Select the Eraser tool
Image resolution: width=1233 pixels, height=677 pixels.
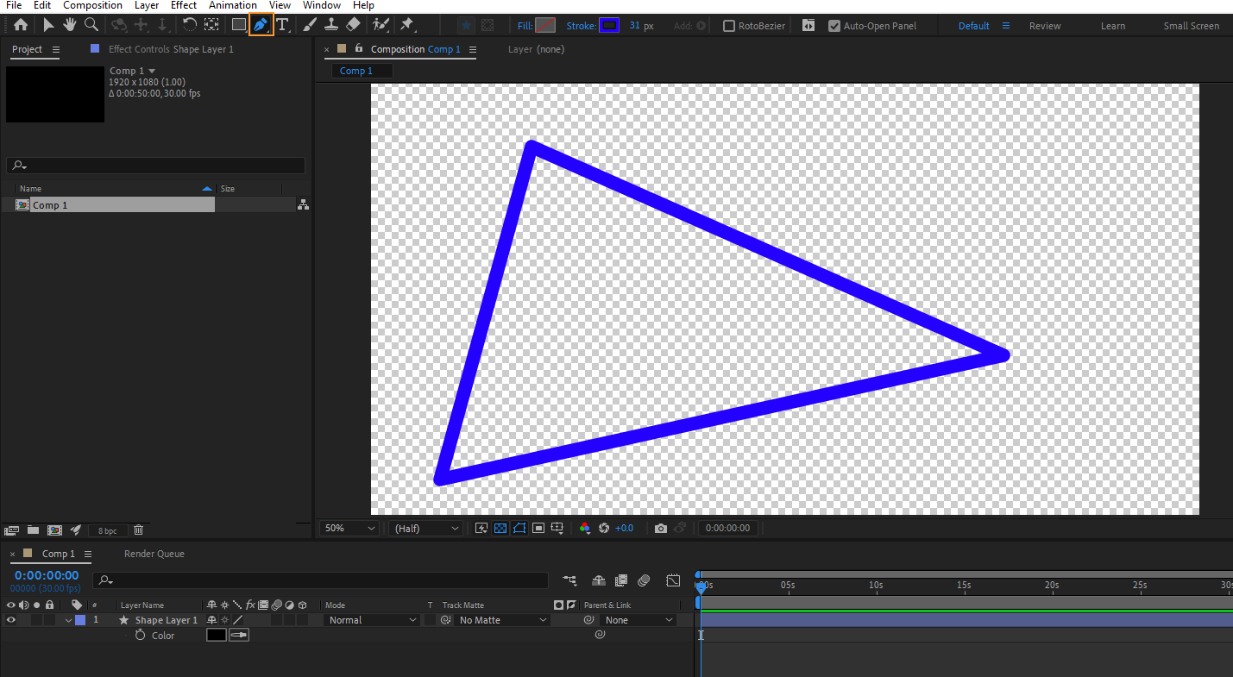[x=353, y=25]
